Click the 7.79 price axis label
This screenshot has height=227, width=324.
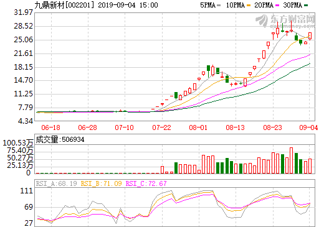click(x=26, y=108)
